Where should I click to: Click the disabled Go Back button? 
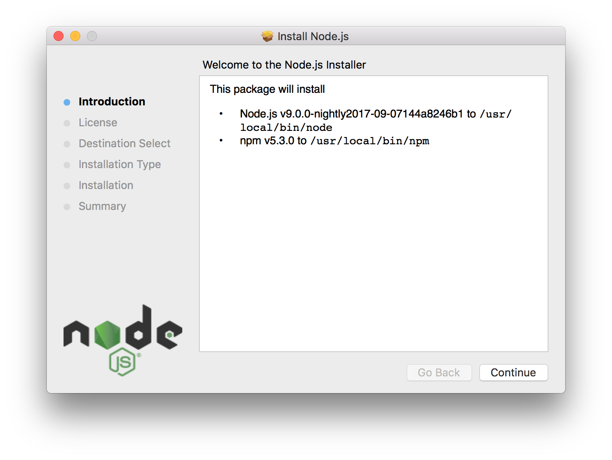point(439,373)
